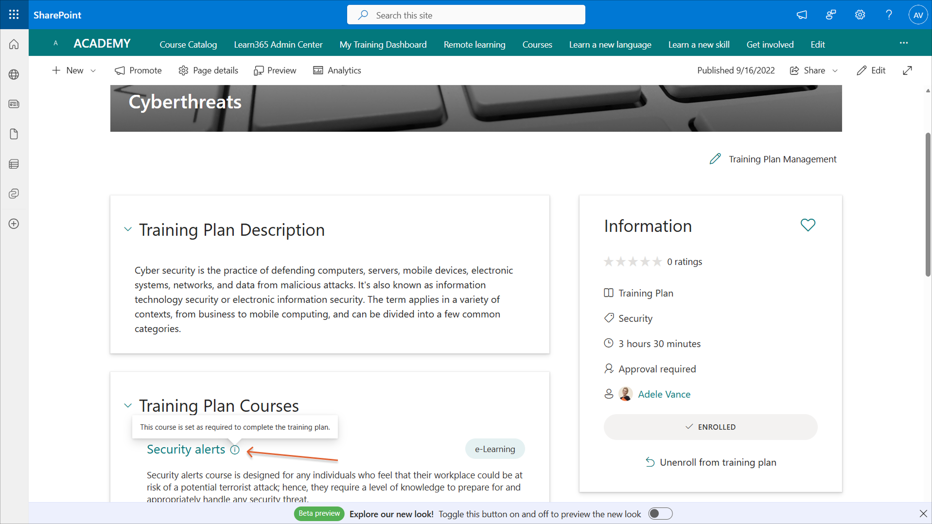Rate the plan with the fifth star

pyautogui.click(x=657, y=262)
